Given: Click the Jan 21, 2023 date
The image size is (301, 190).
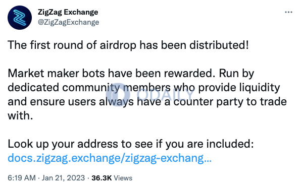Looking at the screenshot, I should (x=63, y=178).
